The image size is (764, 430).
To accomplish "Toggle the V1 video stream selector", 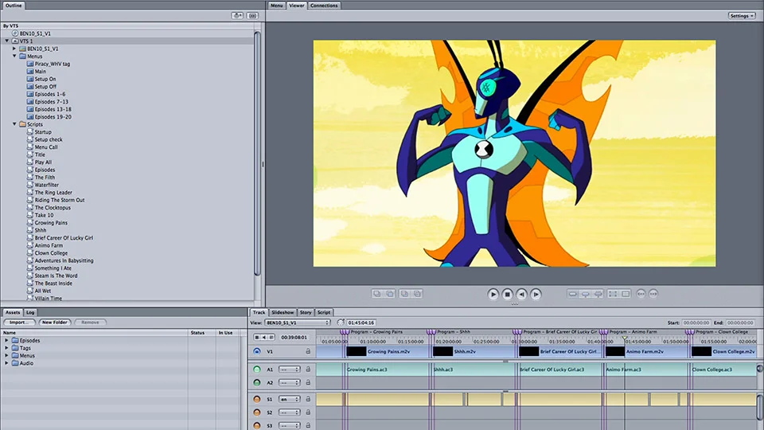I will [257, 351].
